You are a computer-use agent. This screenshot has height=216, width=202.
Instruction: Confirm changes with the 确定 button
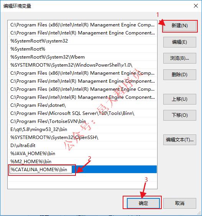click(143, 203)
